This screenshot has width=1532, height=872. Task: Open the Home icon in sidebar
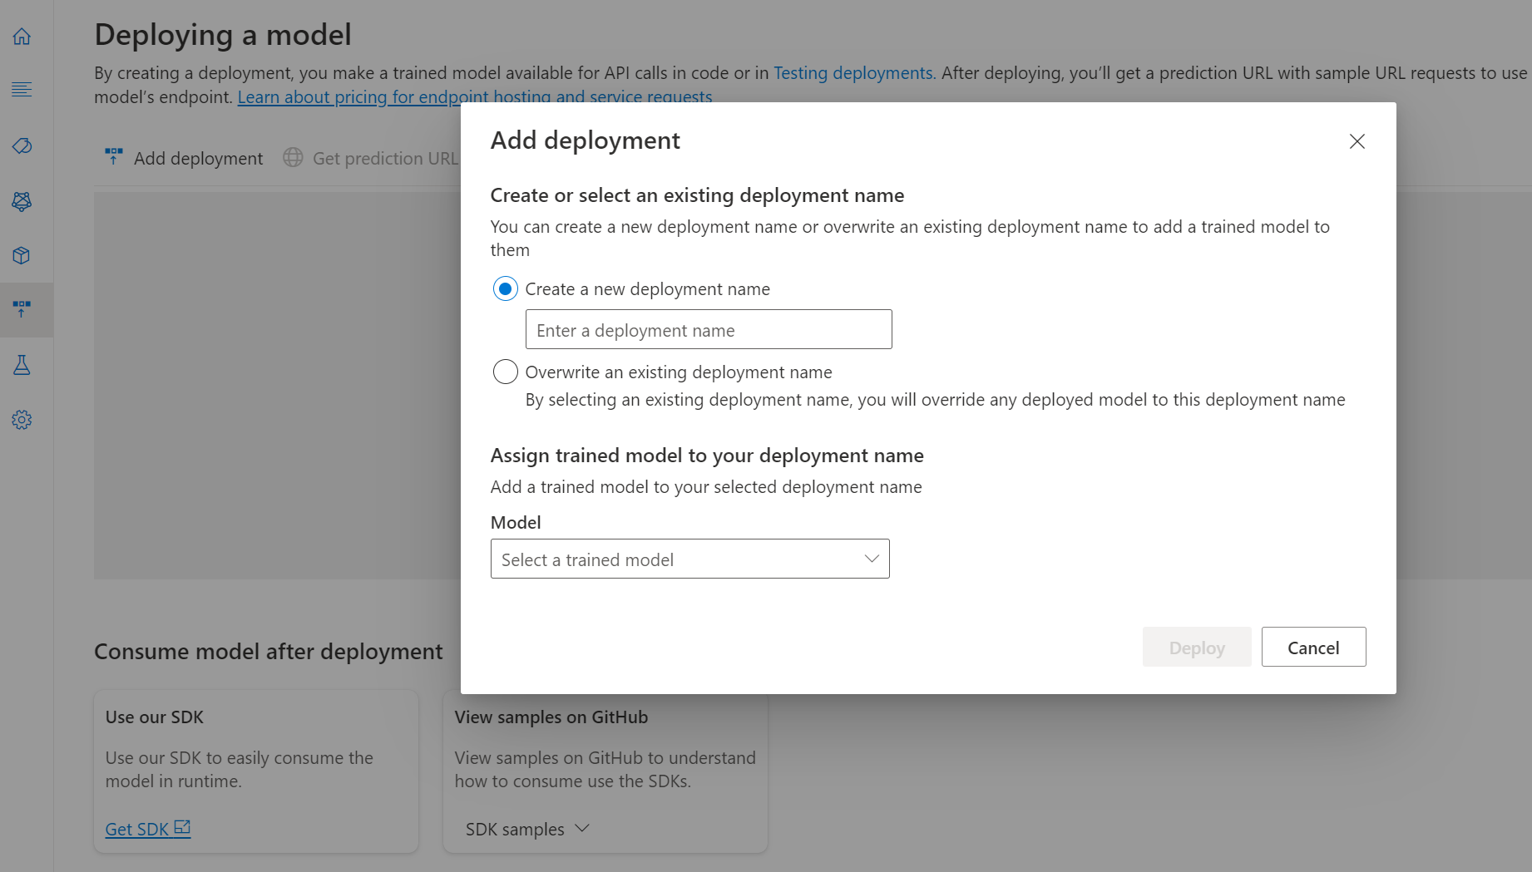coord(22,37)
